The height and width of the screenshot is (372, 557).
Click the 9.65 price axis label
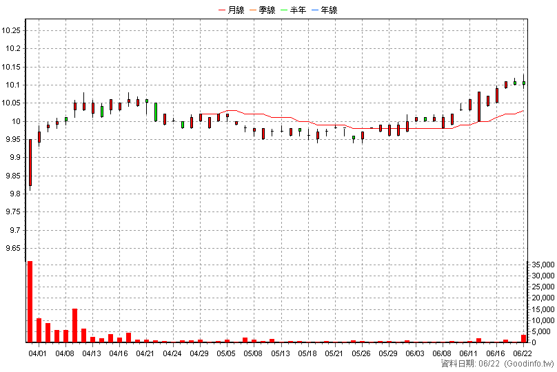click(14, 248)
